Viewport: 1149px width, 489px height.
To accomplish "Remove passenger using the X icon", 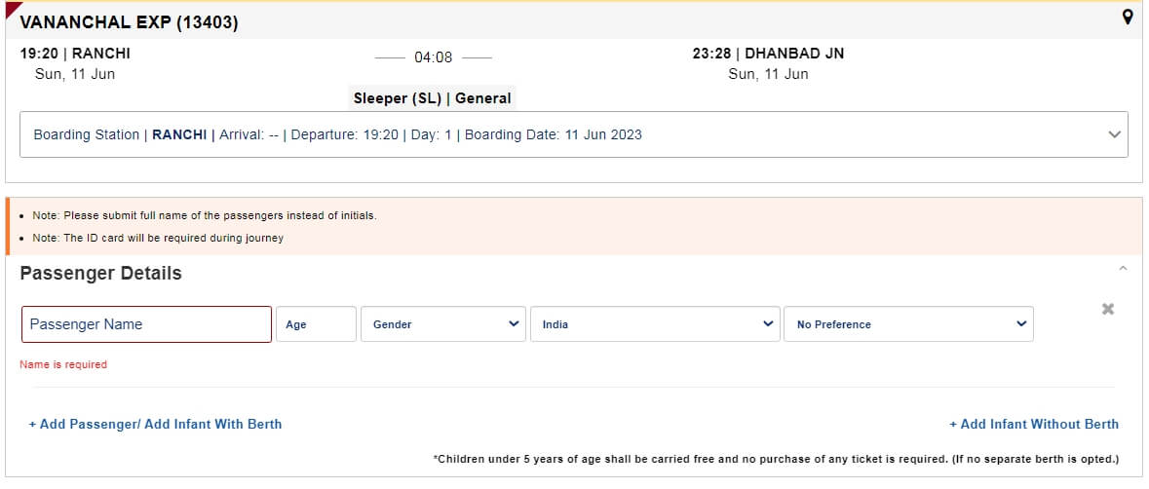I will 1108,309.
